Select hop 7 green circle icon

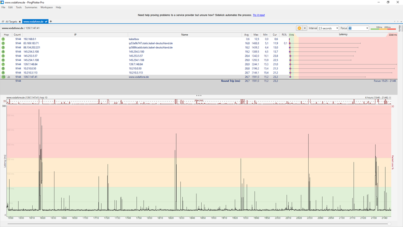[3, 64]
